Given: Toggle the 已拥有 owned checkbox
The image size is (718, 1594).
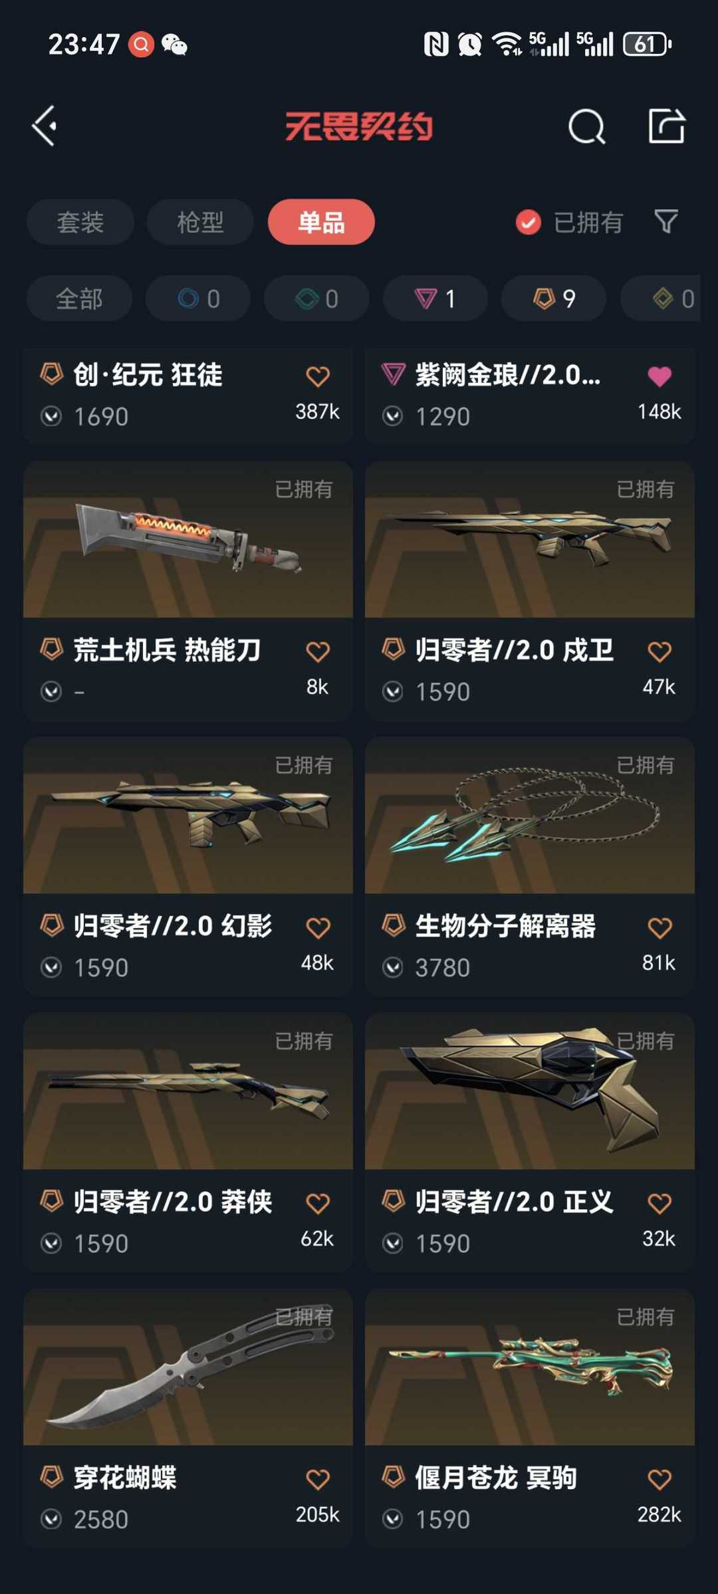Looking at the screenshot, I should (x=529, y=222).
